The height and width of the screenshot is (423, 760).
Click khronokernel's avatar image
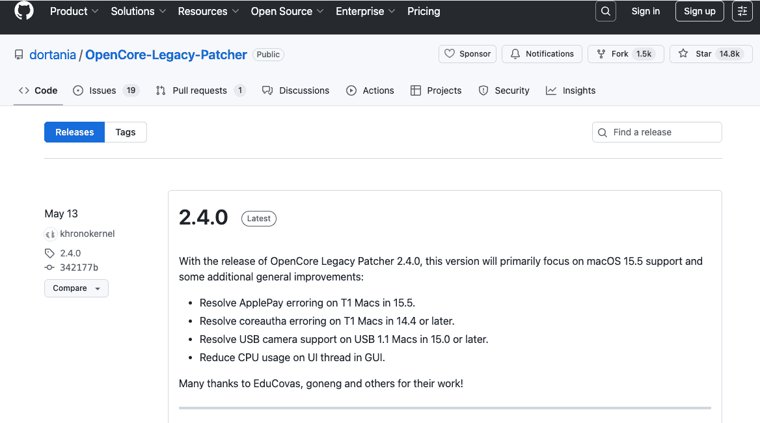[x=50, y=234]
